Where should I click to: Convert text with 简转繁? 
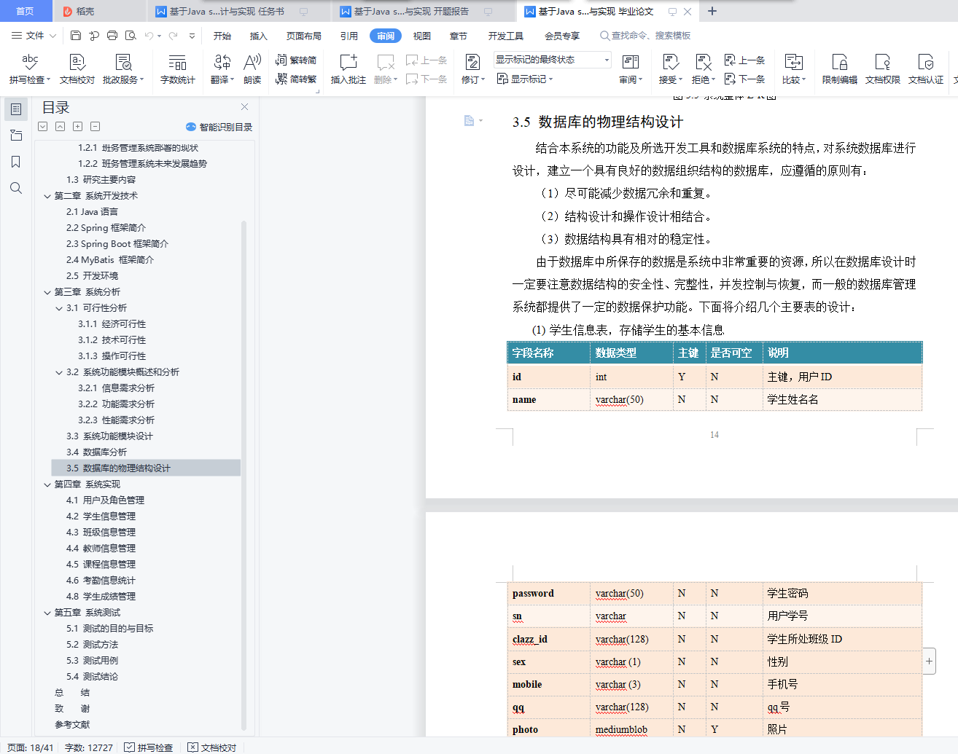pyautogui.click(x=296, y=79)
